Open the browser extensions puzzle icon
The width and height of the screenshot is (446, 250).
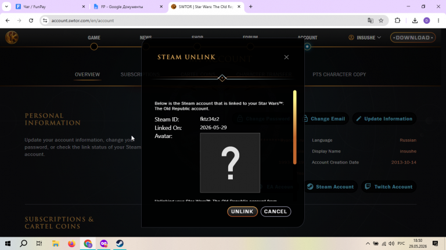click(397, 20)
